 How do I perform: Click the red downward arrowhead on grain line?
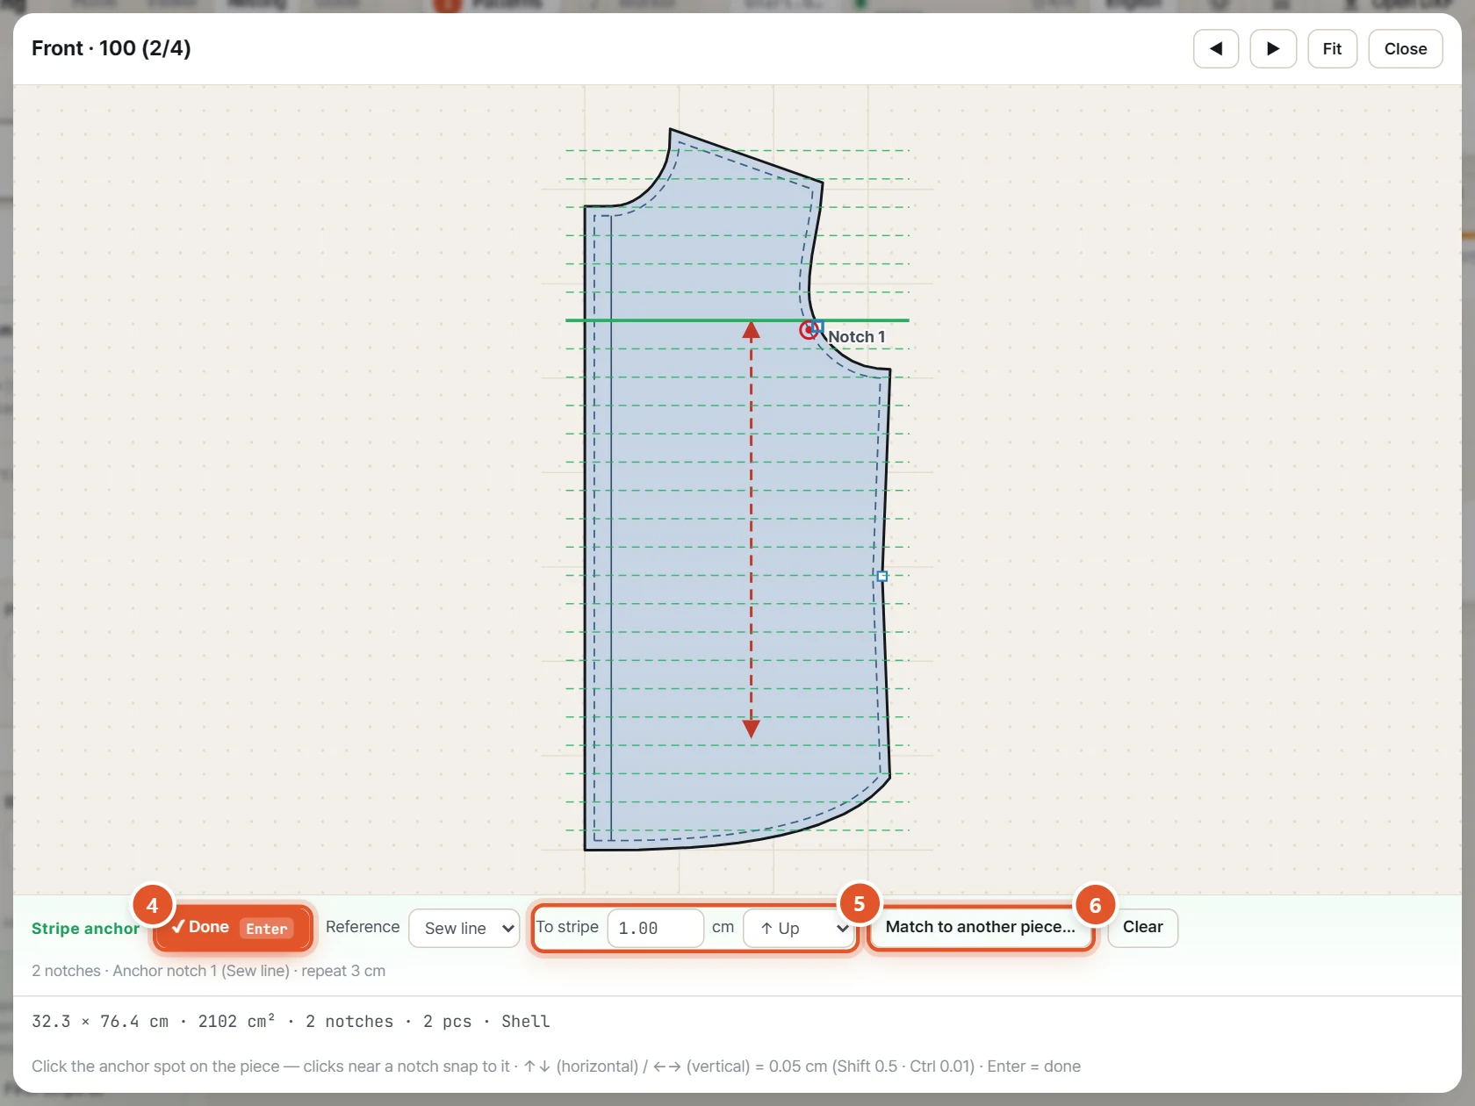click(751, 729)
